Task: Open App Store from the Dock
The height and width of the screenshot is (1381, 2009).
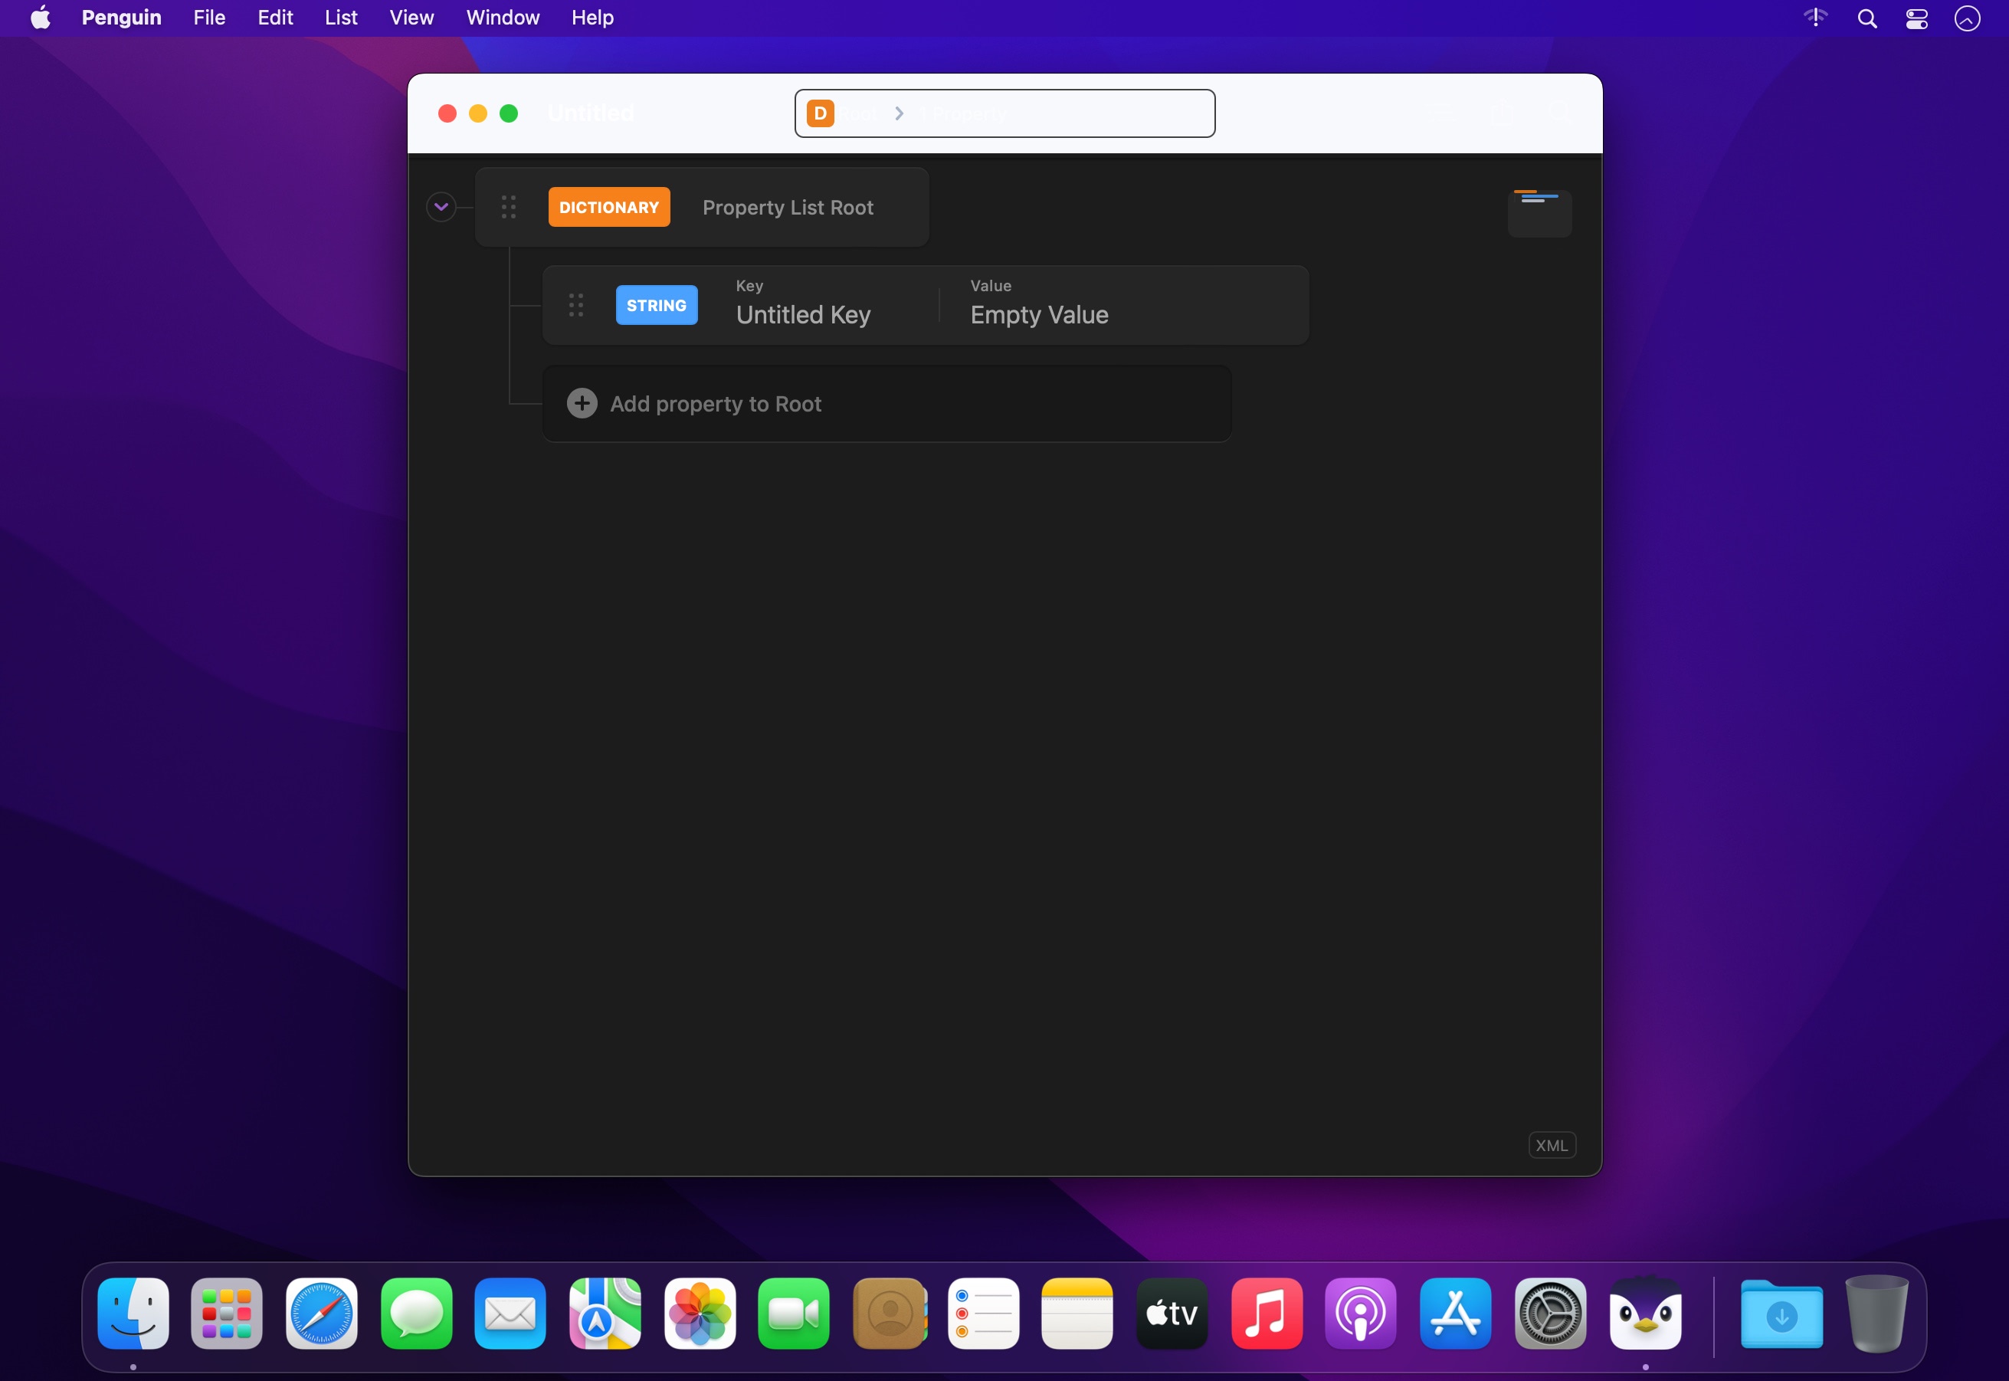Action: [1455, 1314]
